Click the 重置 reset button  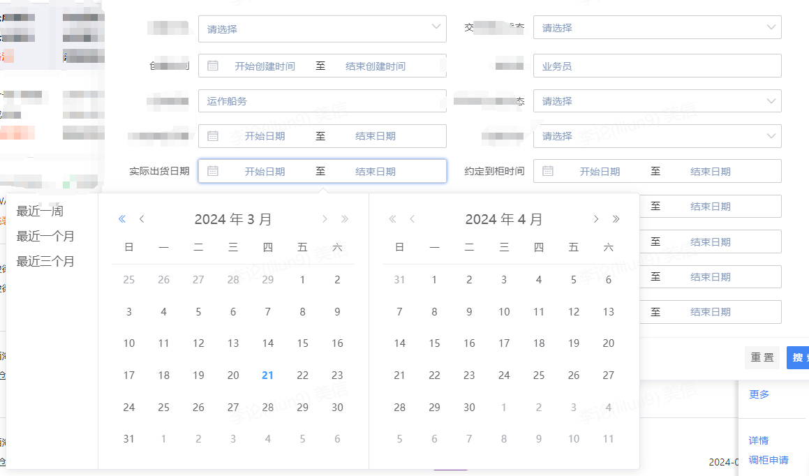coord(762,357)
